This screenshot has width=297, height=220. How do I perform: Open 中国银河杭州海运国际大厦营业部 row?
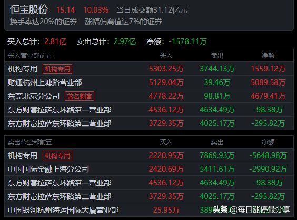click(x=149, y=210)
